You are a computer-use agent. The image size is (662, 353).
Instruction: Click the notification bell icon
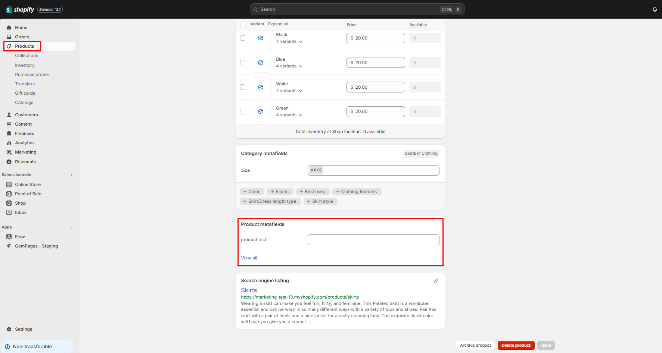[655, 9]
